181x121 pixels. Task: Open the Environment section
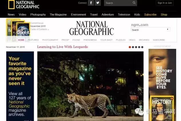78,15
